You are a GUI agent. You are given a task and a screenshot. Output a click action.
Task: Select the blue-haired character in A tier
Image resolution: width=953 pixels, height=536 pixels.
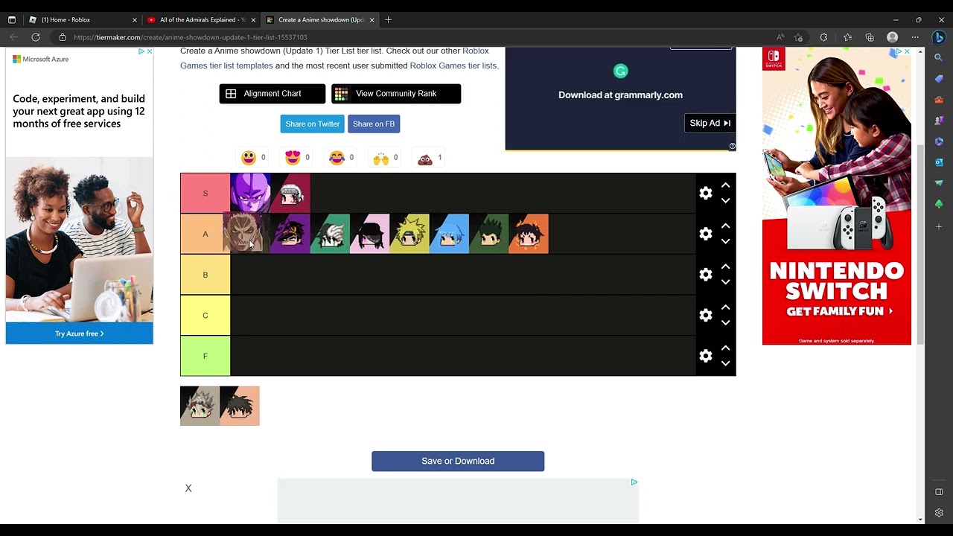tap(449, 234)
